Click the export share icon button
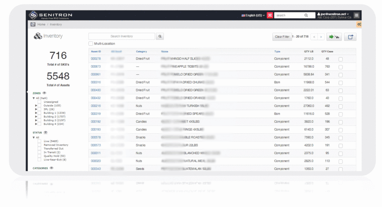Image resolution: width=382 pixels, height=207 pixels. click(x=350, y=37)
